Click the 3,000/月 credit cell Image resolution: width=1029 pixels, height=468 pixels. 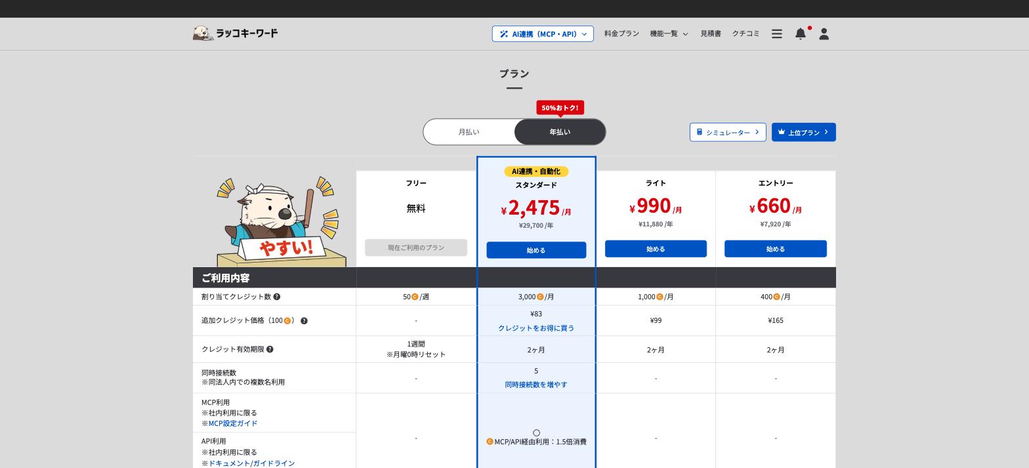[x=536, y=297]
